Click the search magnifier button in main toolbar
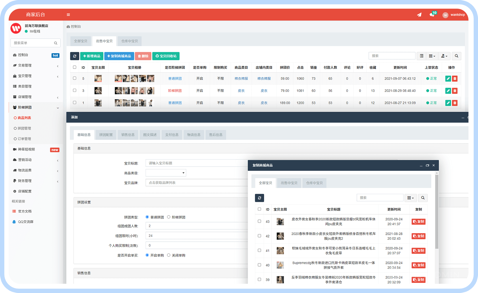Screen dimensions: 478x293 (x=456, y=56)
